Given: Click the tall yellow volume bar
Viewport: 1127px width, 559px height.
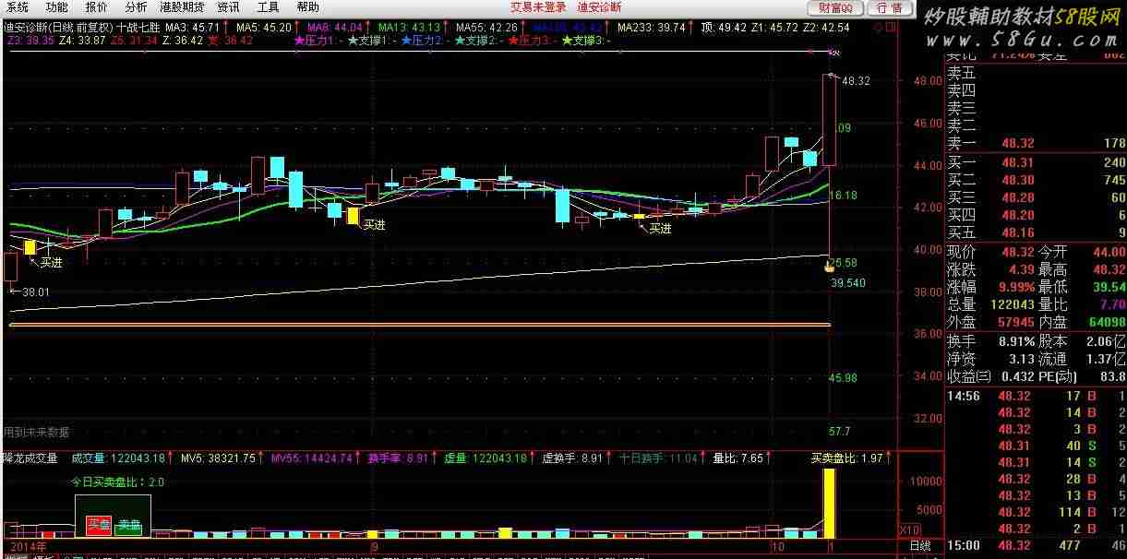Looking at the screenshot, I should (x=829, y=504).
